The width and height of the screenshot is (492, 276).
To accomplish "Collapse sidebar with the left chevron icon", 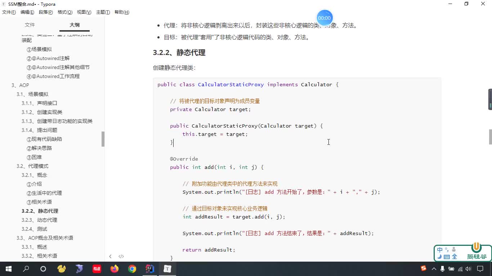I will pyautogui.click(x=110, y=256).
